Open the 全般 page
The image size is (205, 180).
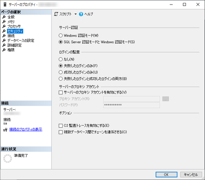(x=11, y=17)
